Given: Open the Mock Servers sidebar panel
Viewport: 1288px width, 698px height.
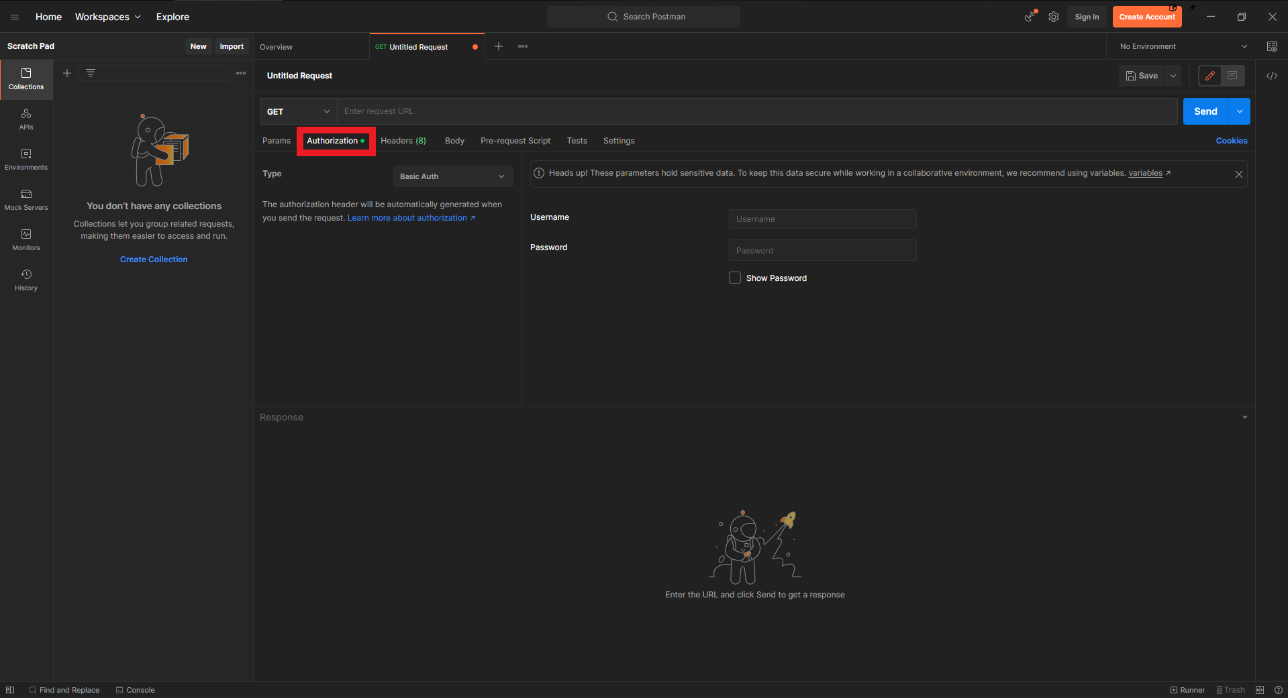Looking at the screenshot, I should point(26,199).
